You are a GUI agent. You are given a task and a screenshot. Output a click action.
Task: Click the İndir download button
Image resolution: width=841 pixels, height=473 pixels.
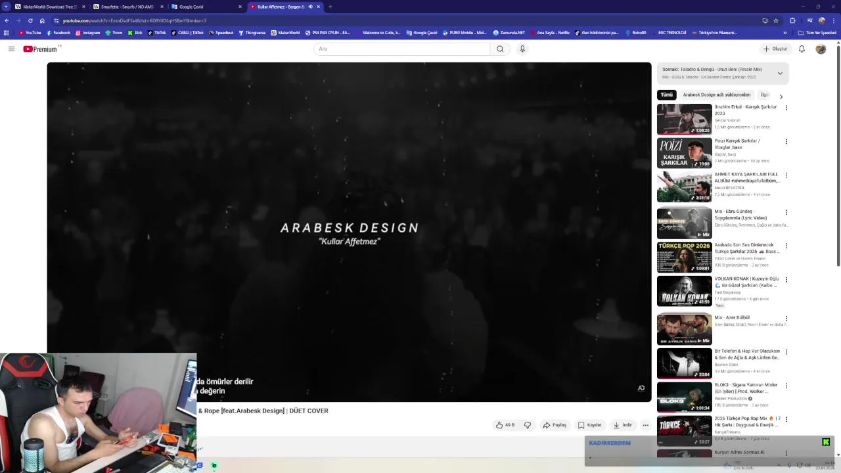(x=623, y=425)
